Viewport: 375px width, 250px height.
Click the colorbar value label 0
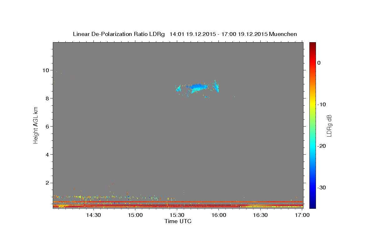(319, 63)
